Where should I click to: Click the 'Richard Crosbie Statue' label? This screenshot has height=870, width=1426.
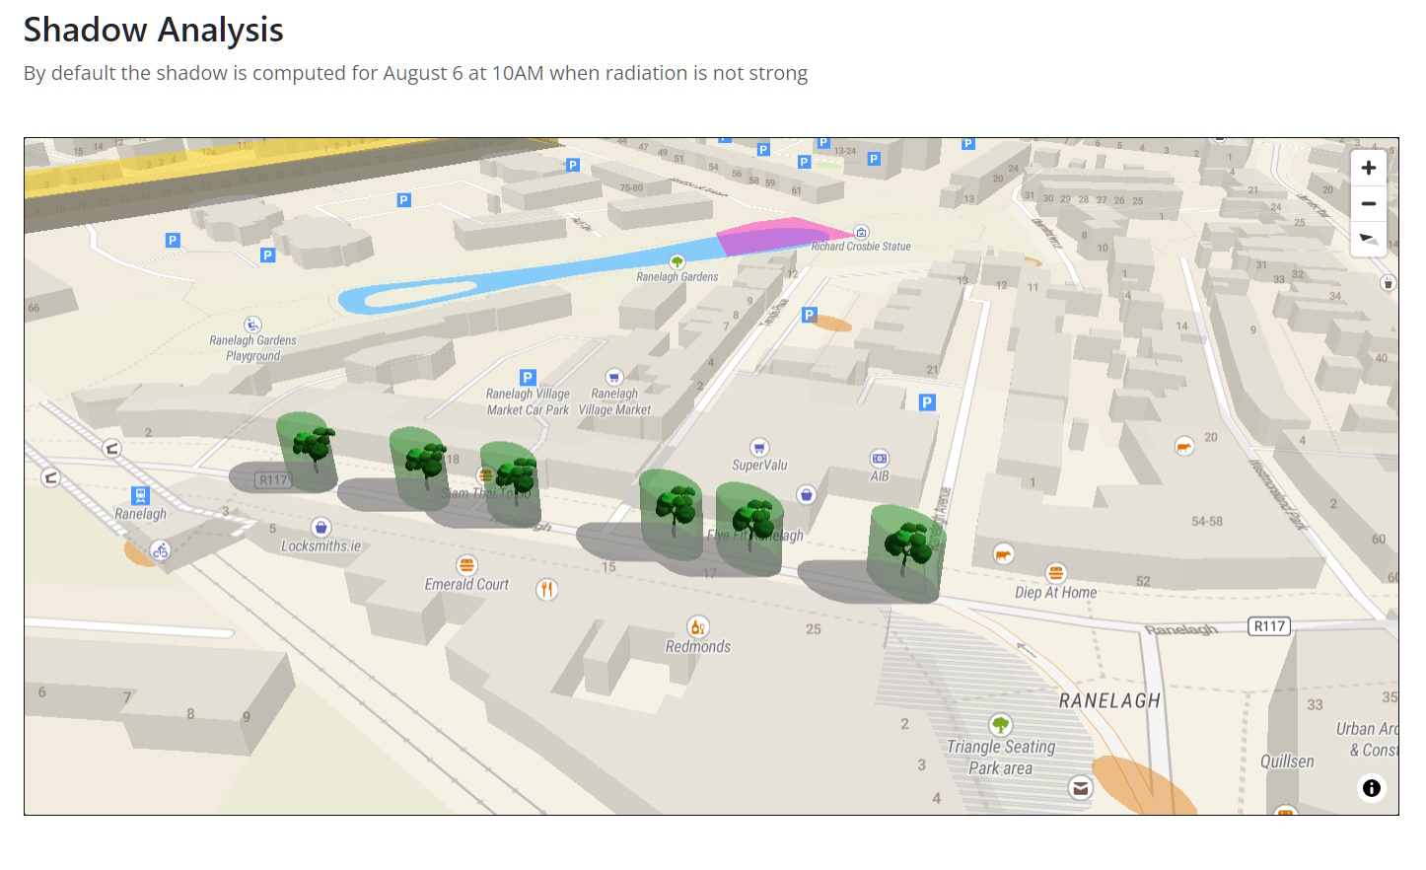[861, 247]
